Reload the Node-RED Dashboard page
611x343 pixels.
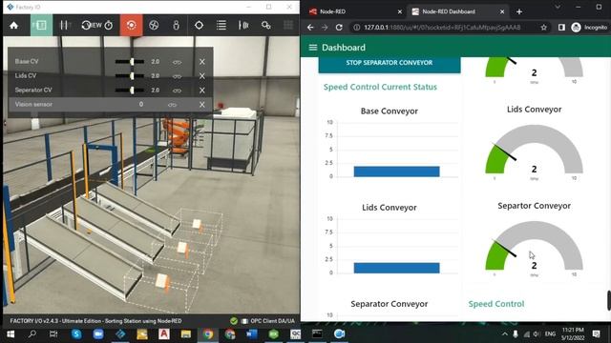[339, 28]
